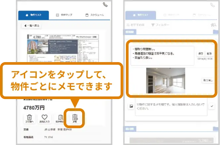Tap the image attach icon beside memo field
This screenshot has height=145, width=220.
(x=131, y=106)
